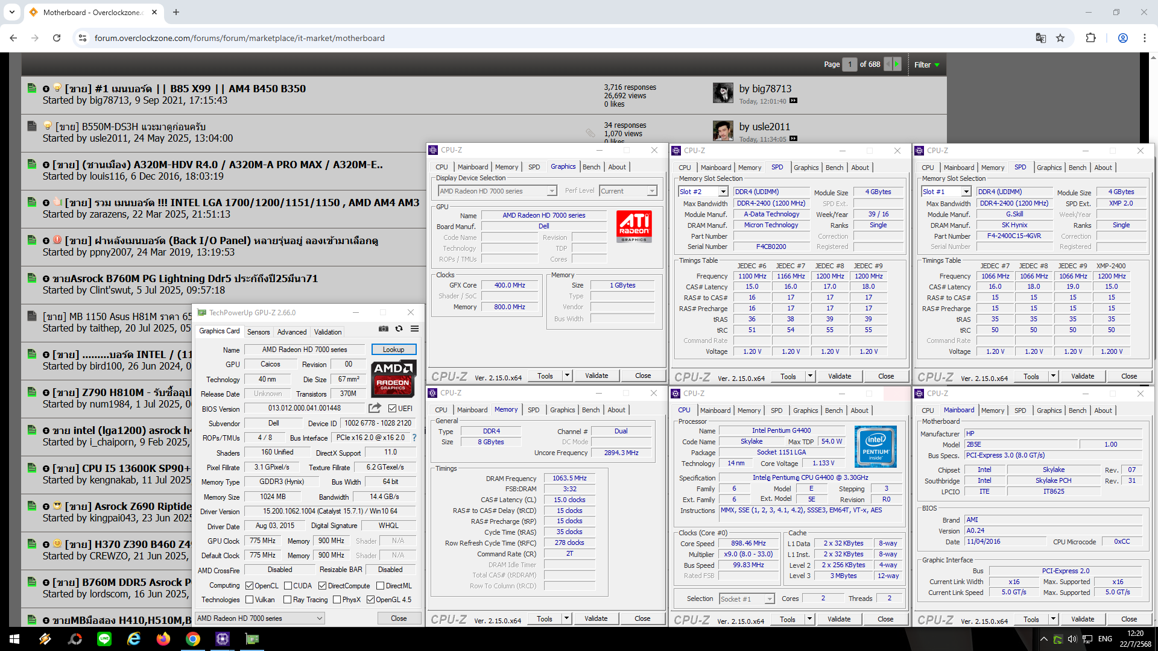The width and height of the screenshot is (1158, 651).
Task: Open CPU-Z from taskbar
Action: click(x=222, y=639)
